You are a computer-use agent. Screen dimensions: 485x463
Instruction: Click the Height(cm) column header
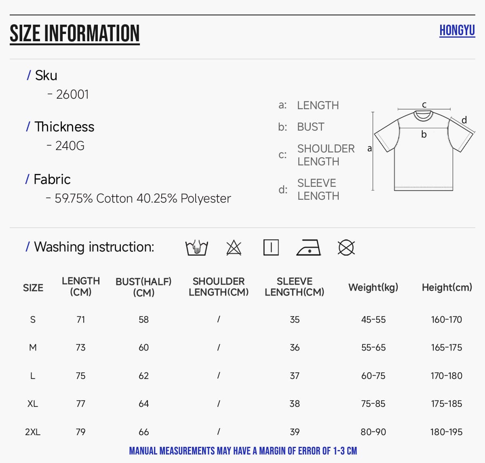tap(447, 288)
